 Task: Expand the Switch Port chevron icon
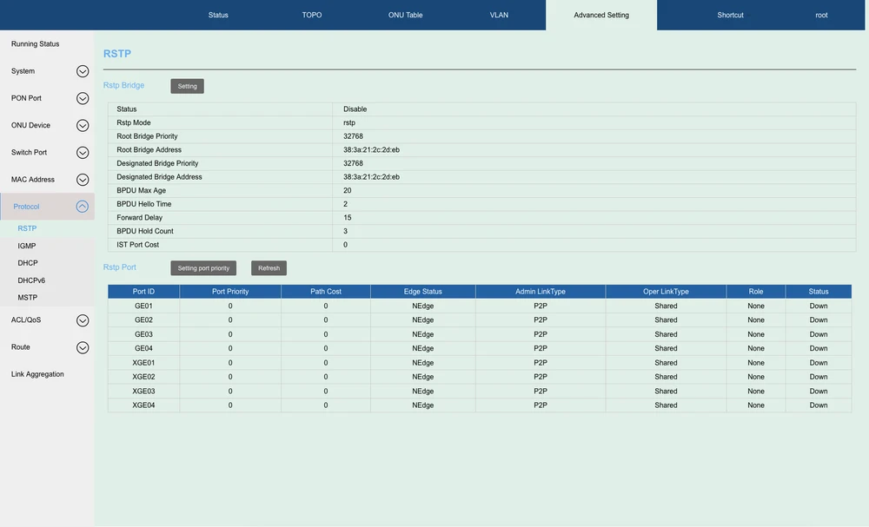(83, 153)
